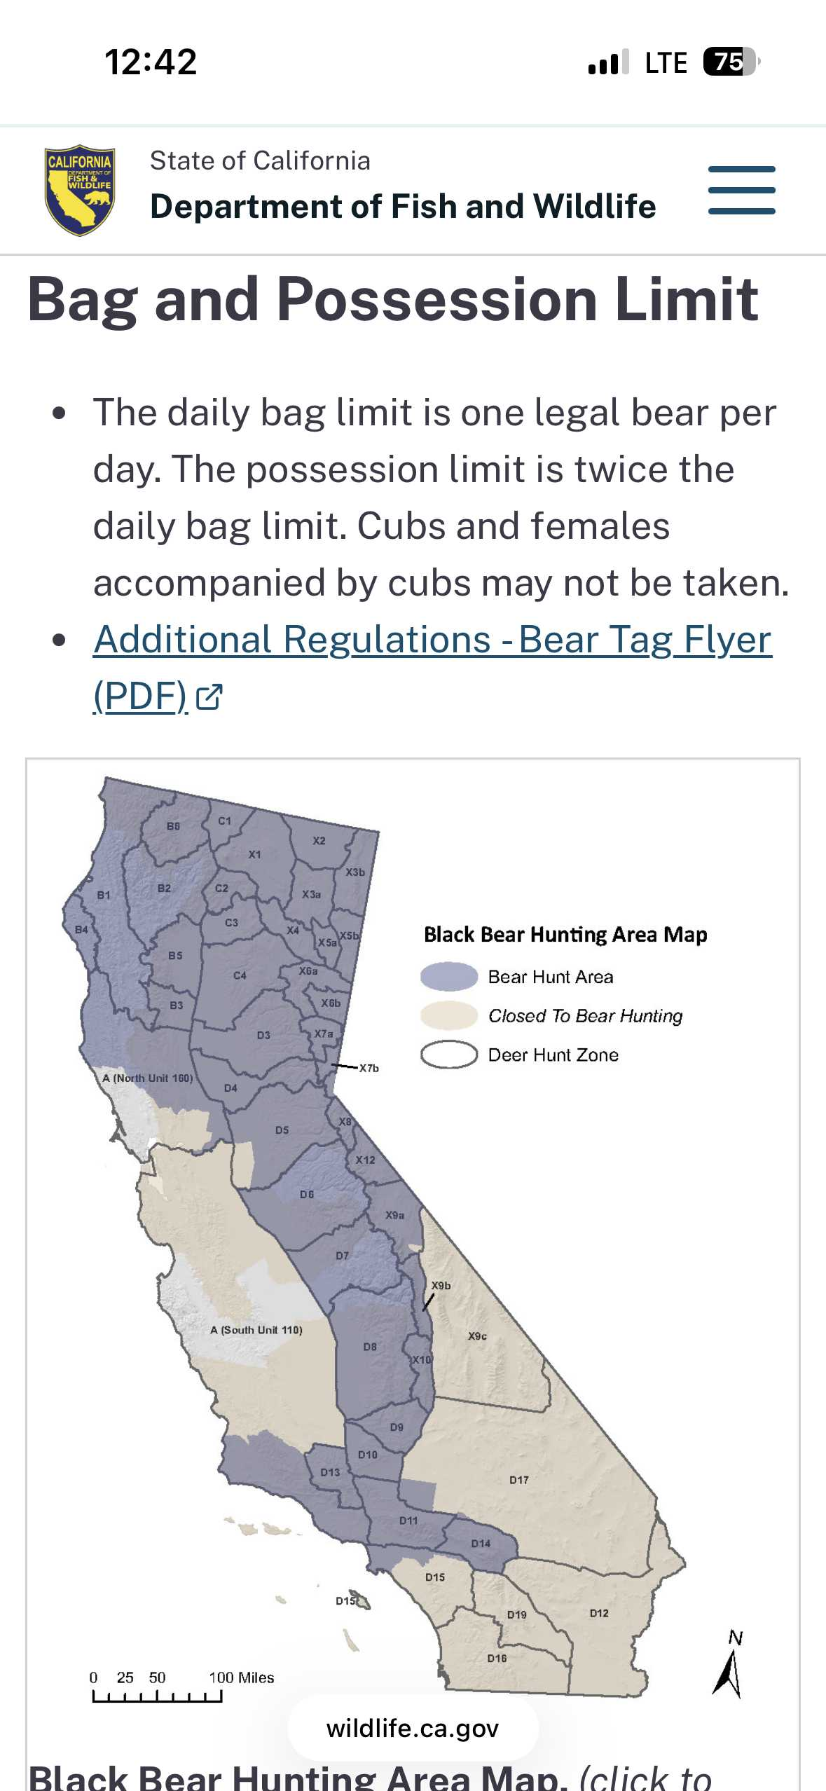This screenshot has width=826, height=1791.
Task: Tap the cellular signal bars icon
Action: pos(607,62)
